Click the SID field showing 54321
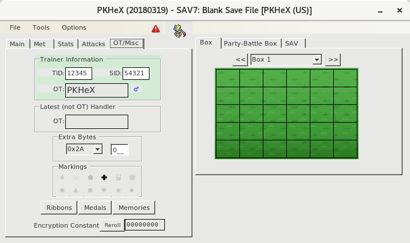This screenshot has width=410, height=243. (136, 74)
